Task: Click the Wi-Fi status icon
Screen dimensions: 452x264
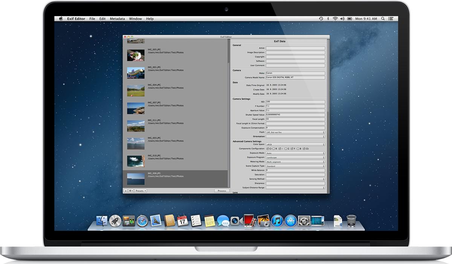Action: point(335,18)
